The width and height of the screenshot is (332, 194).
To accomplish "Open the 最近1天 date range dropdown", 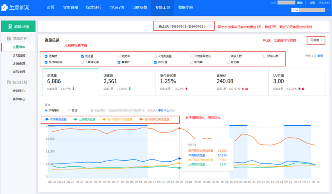I will [x=183, y=27].
